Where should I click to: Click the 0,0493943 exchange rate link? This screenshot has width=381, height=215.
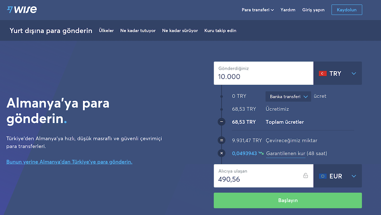[244, 154]
